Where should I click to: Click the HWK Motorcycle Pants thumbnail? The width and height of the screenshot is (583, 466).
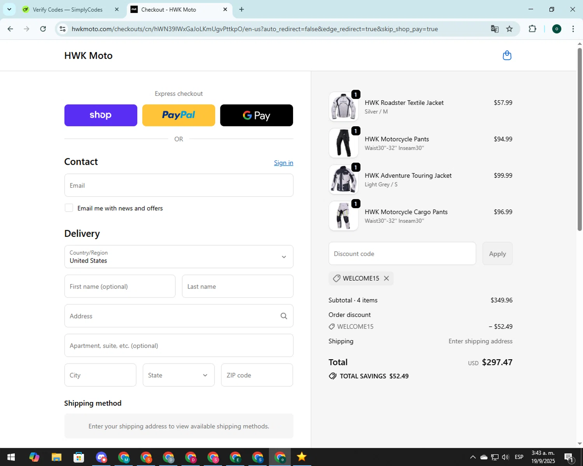[344, 143]
